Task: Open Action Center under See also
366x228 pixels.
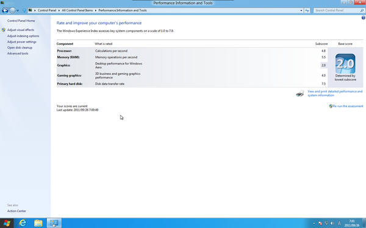Action: click(x=16, y=211)
